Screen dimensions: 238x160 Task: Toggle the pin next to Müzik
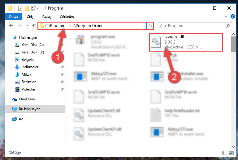coord(62,74)
